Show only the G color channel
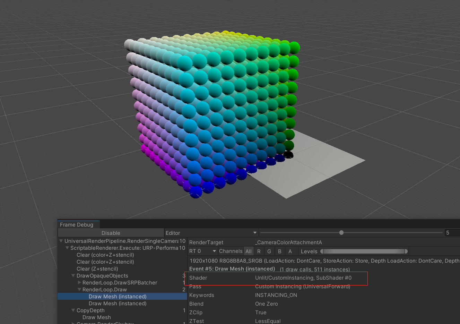 (x=269, y=251)
